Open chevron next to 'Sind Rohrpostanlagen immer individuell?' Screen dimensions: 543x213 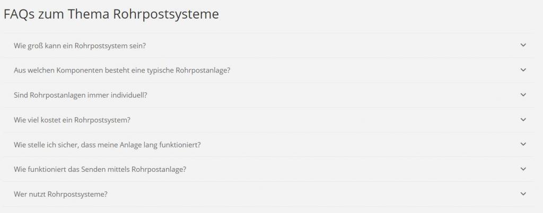pos(523,95)
